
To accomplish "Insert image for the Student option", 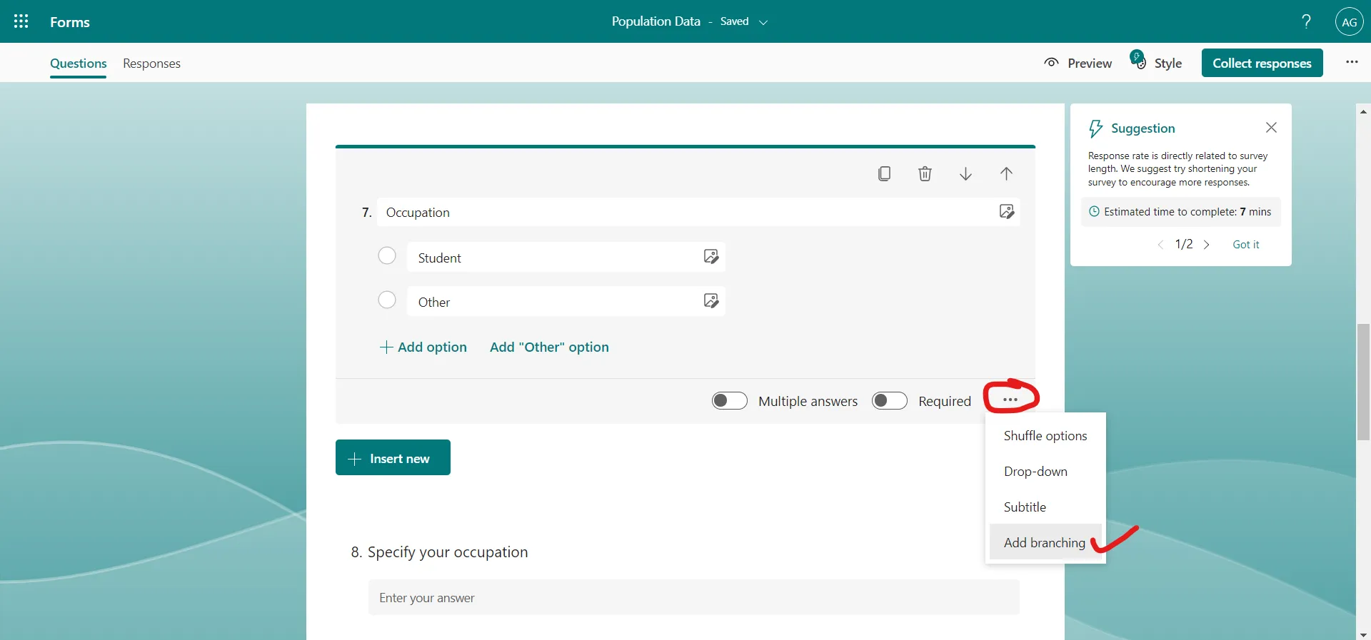I will [x=711, y=257].
